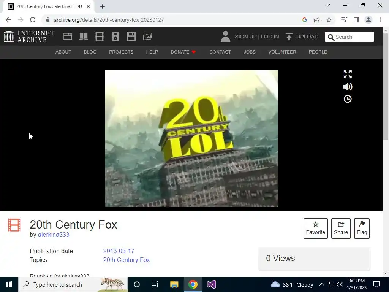Open system volume tray icon

pyautogui.click(x=340, y=284)
